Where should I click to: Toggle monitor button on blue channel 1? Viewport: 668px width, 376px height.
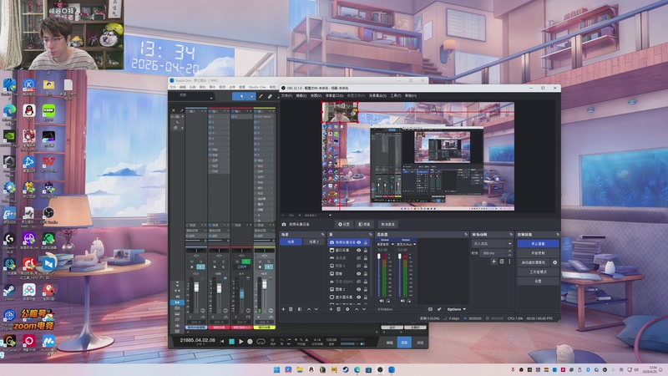tap(200, 267)
